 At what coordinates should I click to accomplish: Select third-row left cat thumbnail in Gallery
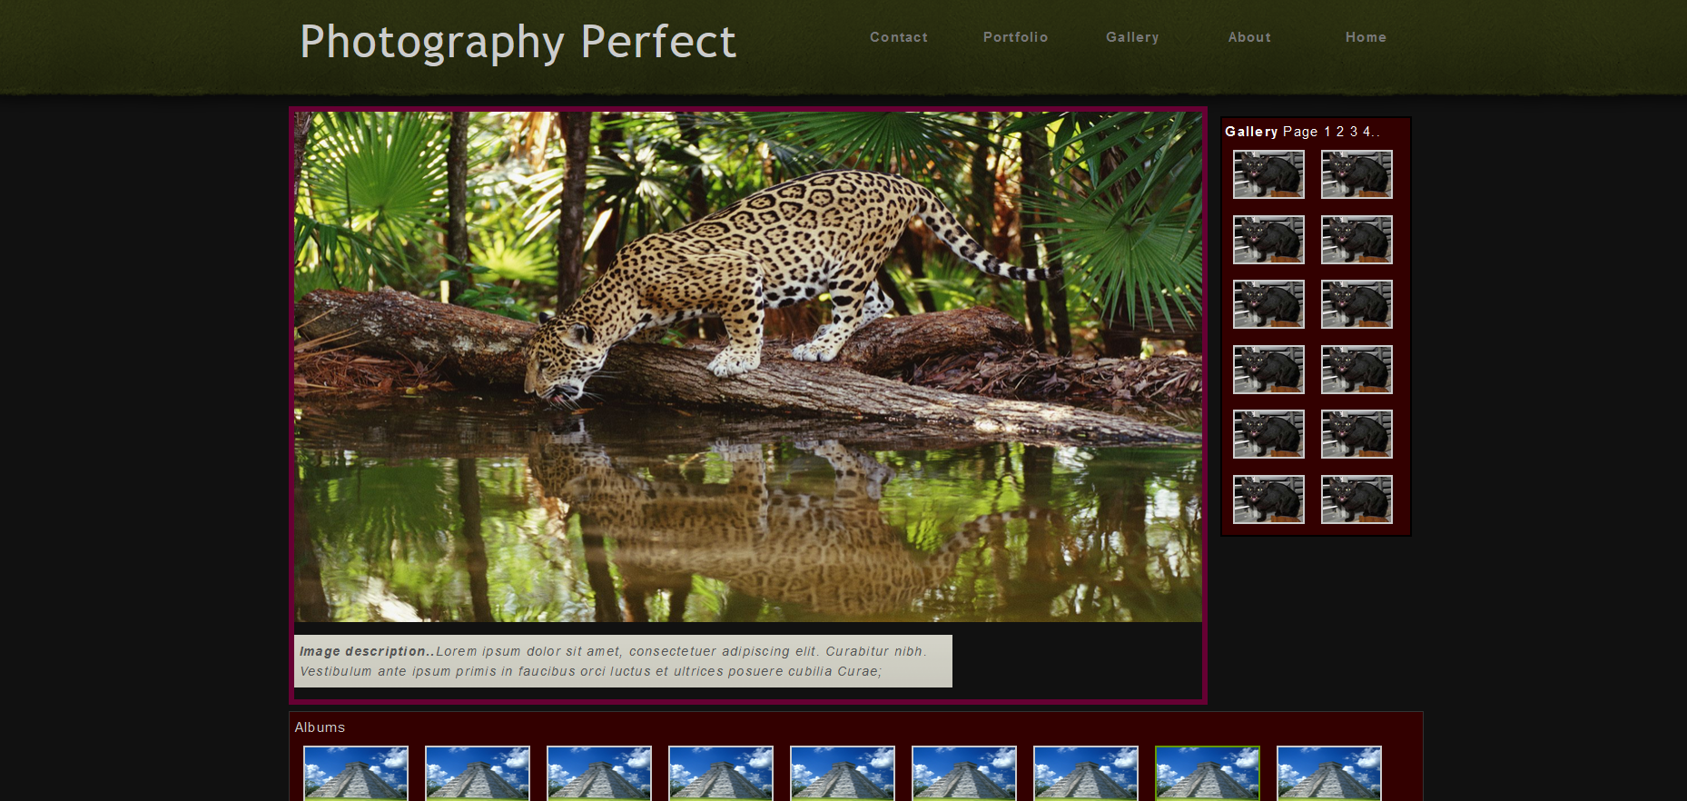click(x=1268, y=304)
